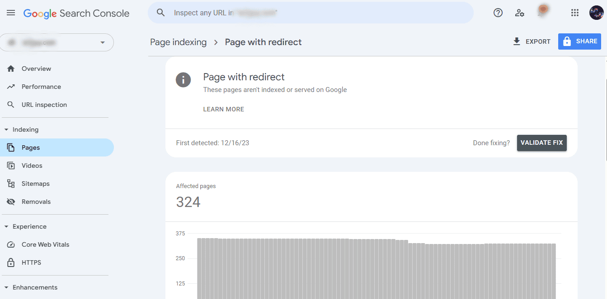Select the Removals menu item
The height and width of the screenshot is (299, 607).
coord(57,202)
